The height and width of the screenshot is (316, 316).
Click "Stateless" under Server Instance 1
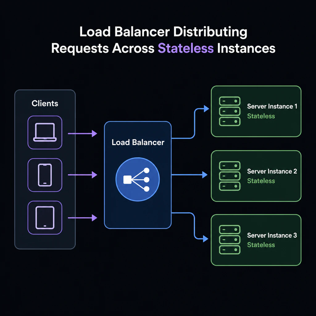click(x=261, y=116)
